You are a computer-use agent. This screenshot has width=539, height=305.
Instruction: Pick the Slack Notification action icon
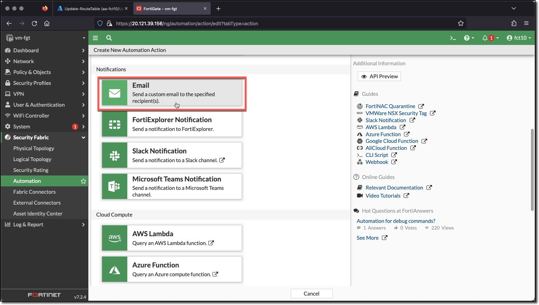115,155
